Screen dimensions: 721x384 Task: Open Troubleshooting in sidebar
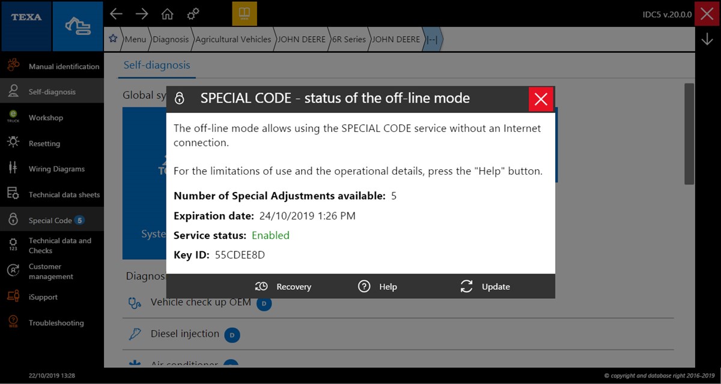click(52, 323)
